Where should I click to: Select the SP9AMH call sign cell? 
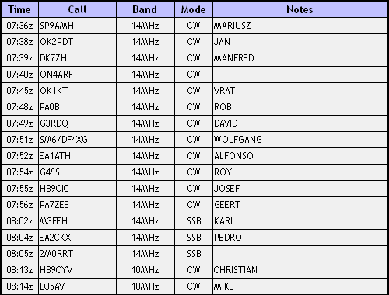point(77,26)
